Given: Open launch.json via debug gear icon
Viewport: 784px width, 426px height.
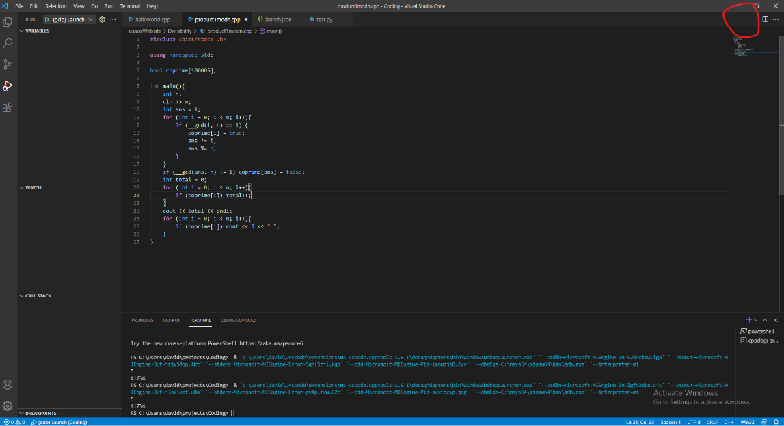Looking at the screenshot, I should pyautogui.click(x=102, y=20).
